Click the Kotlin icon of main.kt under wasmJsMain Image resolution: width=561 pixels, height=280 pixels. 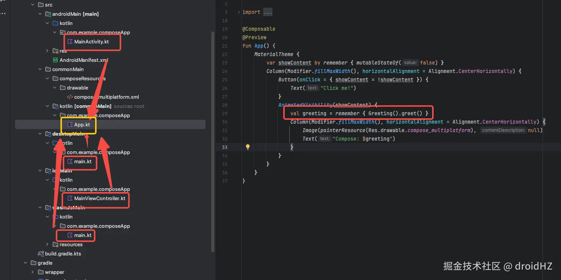[70, 235]
